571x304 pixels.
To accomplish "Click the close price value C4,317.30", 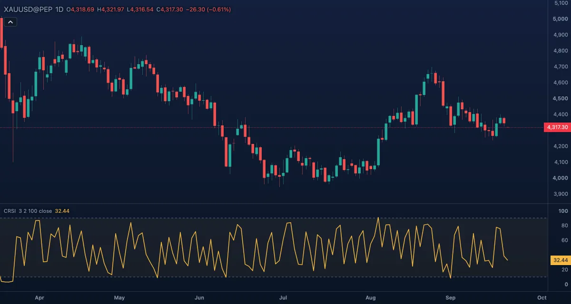I will 170,9.
